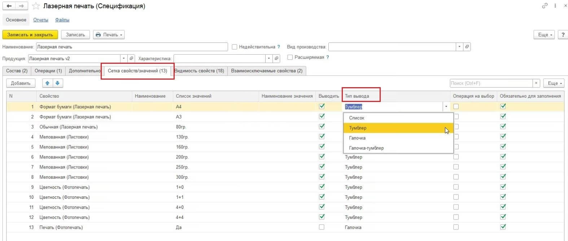
Task: Sort by the Свойство column header
Action: [x=84, y=96]
